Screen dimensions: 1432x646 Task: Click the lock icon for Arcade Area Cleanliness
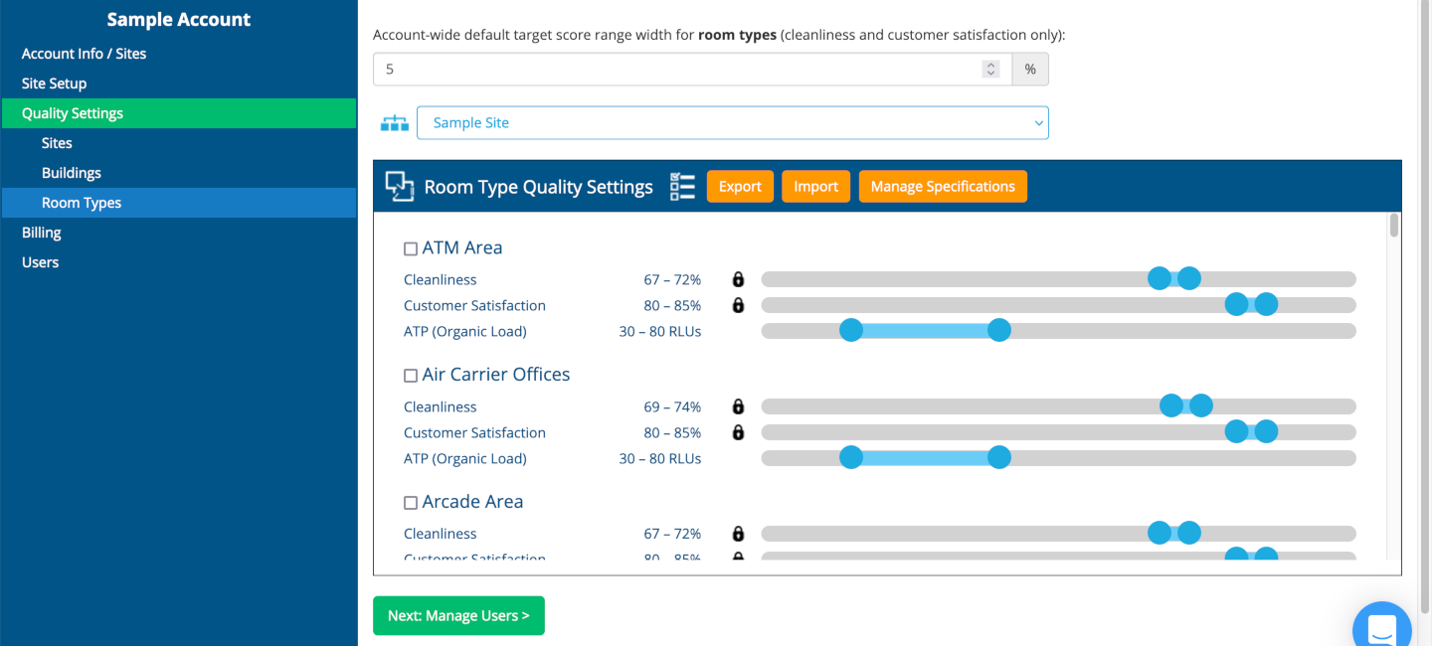tap(738, 534)
